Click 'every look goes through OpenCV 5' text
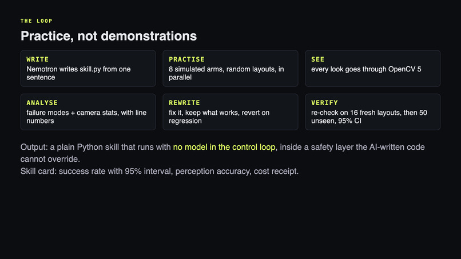Image resolution: width=461 pixels, height=259 pixels. (x=366, y=69)
